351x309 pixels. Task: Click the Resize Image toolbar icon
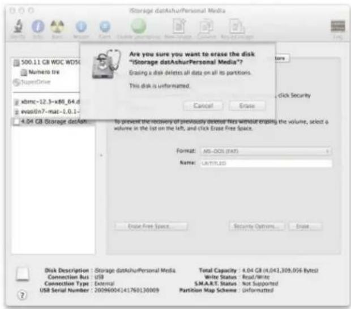pyautogui.click(x=237, y=27)
